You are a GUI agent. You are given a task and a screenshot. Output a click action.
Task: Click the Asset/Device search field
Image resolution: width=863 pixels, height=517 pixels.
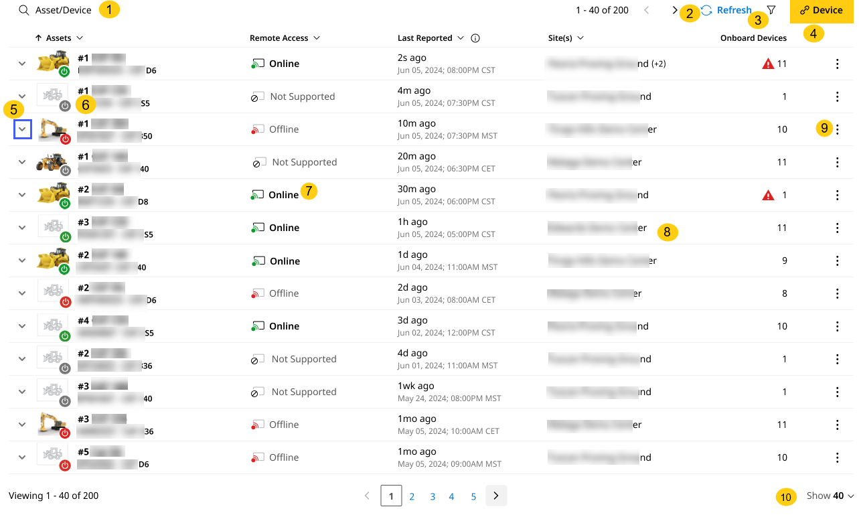pyautogui.click(x=64, y=11)
